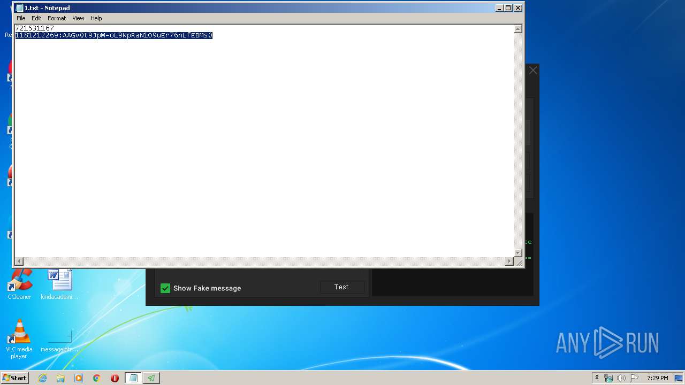Close the dark window behind Notepad
The width and height of the screenshot is (685, 385).
tap(532, 70)
